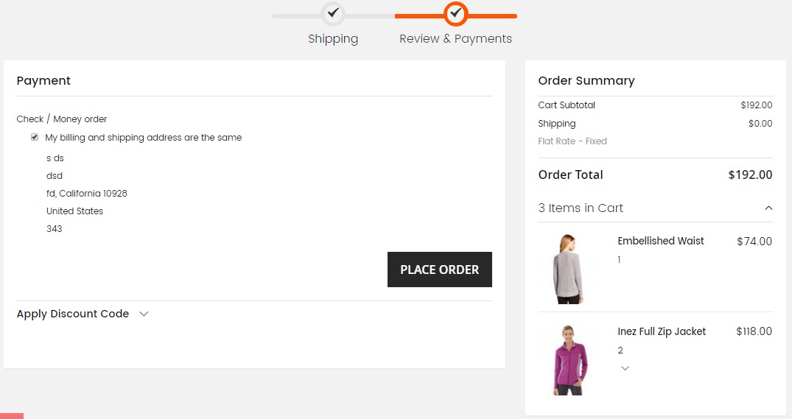Select the Review & Payments step label
This screenshot has height=419, width=792.
coord(455,39)
